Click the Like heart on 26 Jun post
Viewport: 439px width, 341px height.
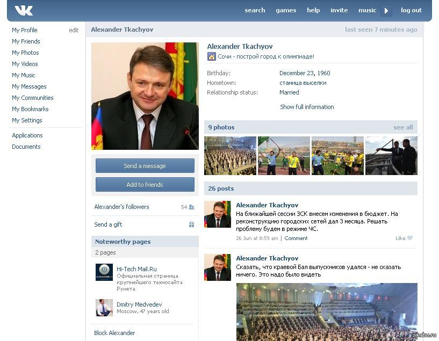(x=410, y=238)
